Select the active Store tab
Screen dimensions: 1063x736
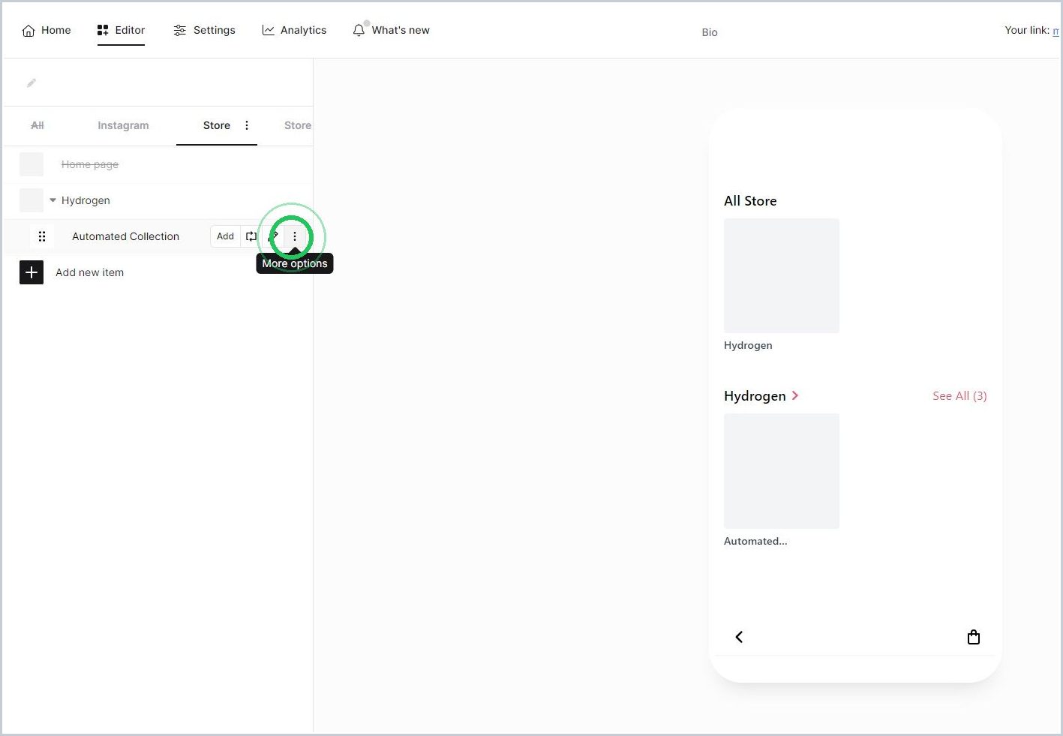[217, 125]
